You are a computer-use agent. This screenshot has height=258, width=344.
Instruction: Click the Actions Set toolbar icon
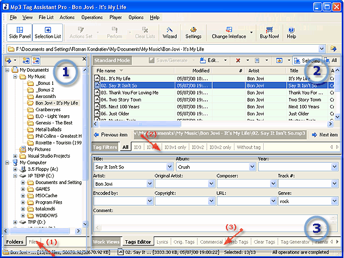pos(81,30)
